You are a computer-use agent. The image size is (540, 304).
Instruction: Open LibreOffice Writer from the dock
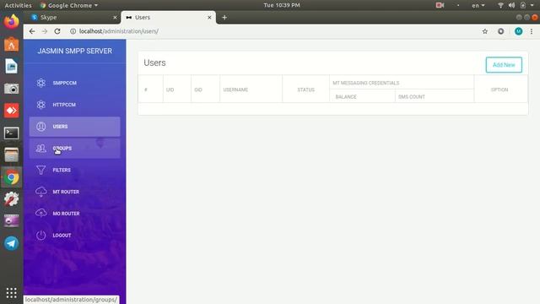pyautogui.click(x=11, y=67)
